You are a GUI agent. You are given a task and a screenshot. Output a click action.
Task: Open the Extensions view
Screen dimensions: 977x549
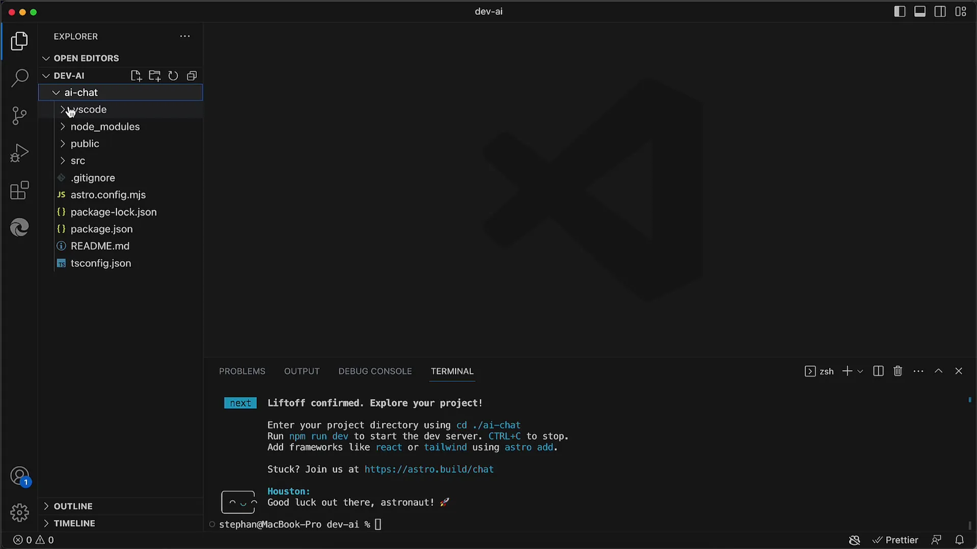(x=19, y=190)
